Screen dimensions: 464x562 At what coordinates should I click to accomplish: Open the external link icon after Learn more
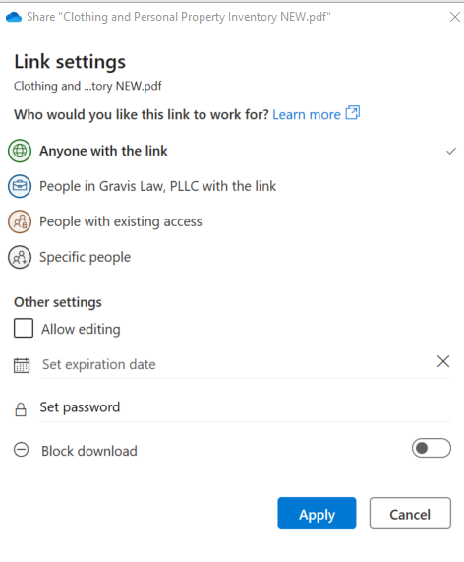353,113
